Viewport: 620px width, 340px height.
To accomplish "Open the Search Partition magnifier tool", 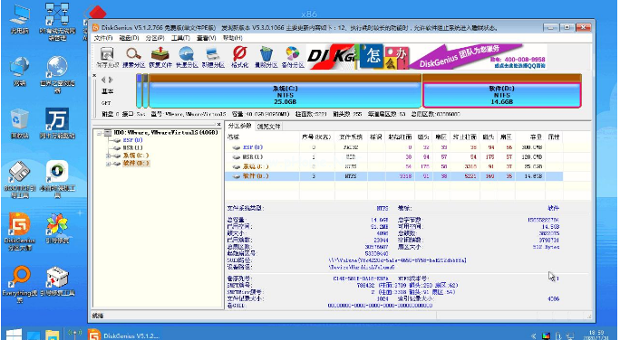I will tap(133, 57).
